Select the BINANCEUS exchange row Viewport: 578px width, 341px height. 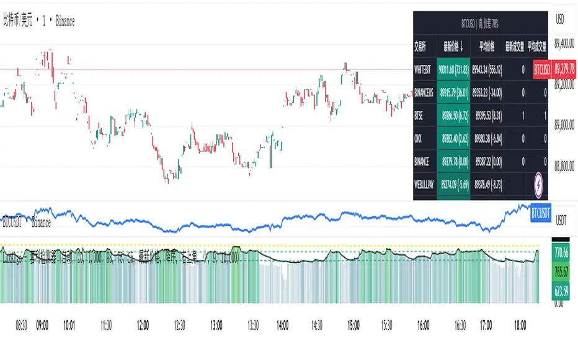425,93
